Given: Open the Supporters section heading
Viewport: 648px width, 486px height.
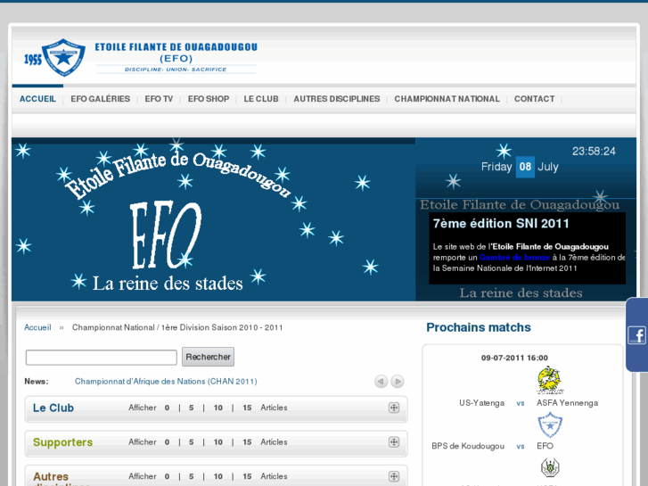Looking at the screenshot, I should [x=62, y=442].
